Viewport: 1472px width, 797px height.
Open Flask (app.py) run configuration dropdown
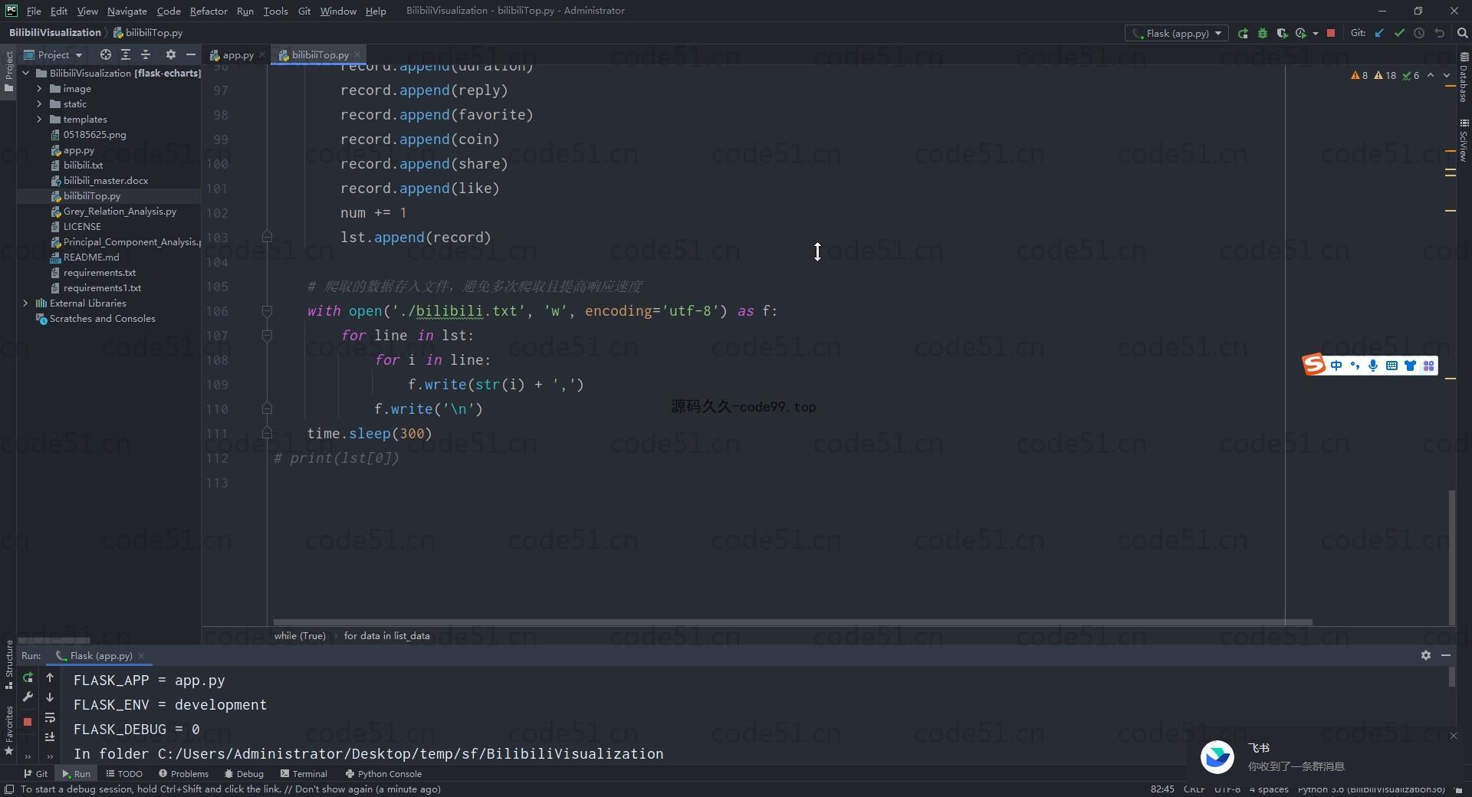click(1176, 33)
